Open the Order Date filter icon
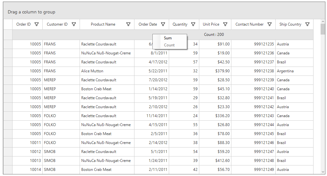 [x=163, y=24]
